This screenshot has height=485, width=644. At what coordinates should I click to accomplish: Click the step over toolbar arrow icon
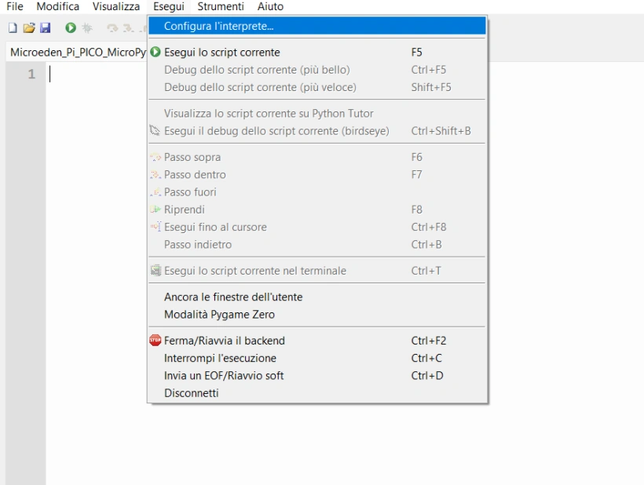pyautogui.click(x=112, y=28)
